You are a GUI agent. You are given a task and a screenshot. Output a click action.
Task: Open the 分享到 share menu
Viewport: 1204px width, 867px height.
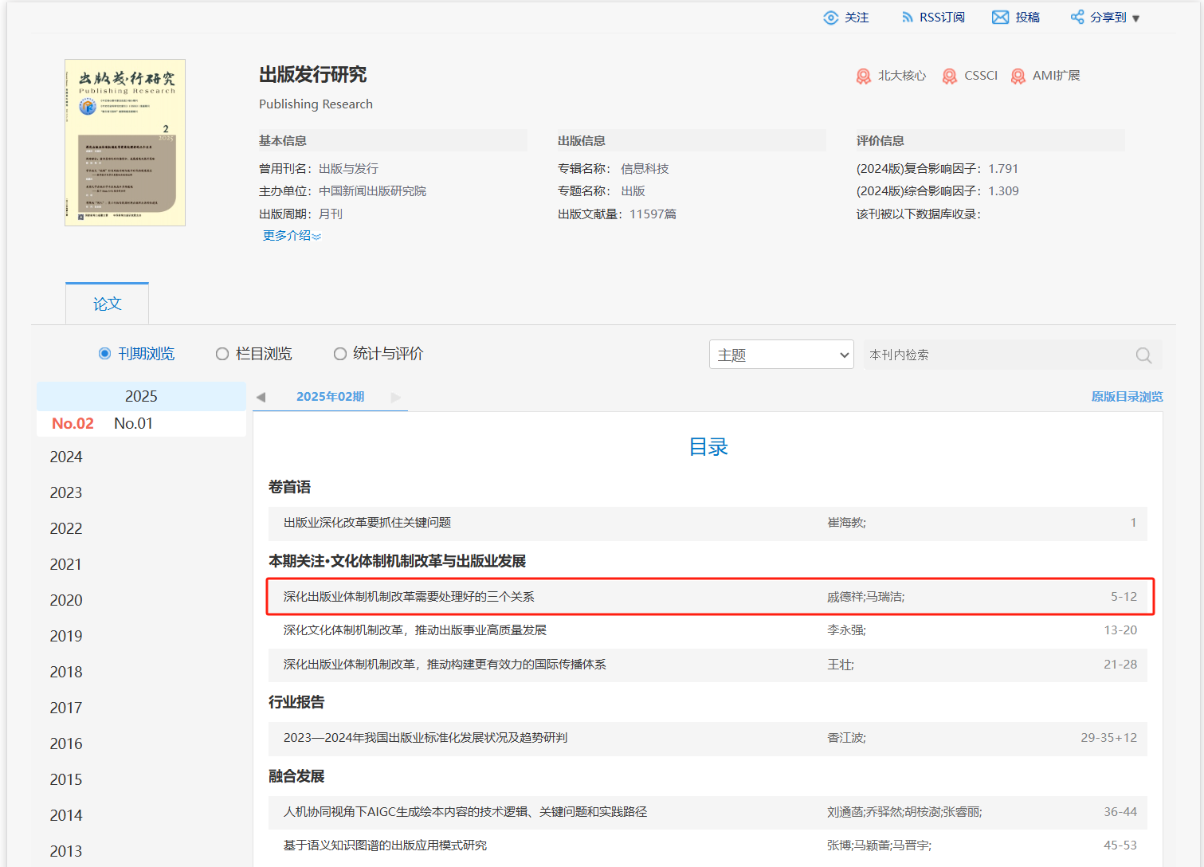(1106, 18)
